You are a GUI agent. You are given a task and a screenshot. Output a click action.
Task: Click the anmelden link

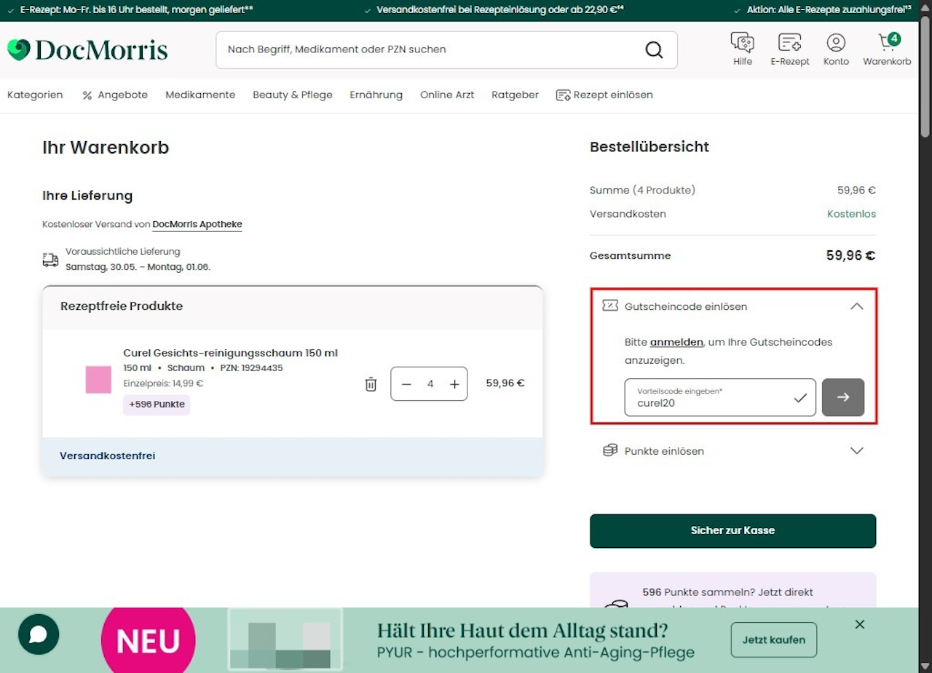point(676,342)
